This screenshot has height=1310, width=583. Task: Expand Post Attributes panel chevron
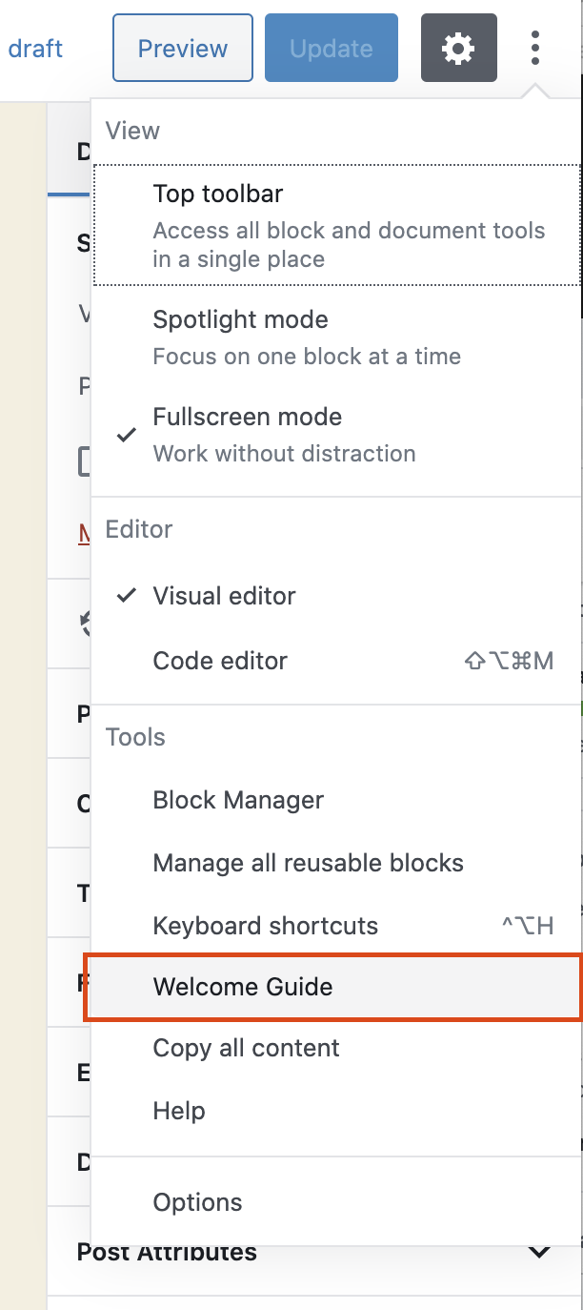pos(539,1252)
